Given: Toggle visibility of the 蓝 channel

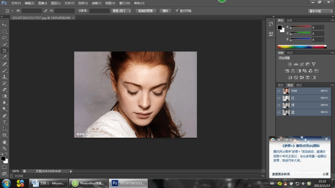Looking at the screenshot, I should 279,112.
